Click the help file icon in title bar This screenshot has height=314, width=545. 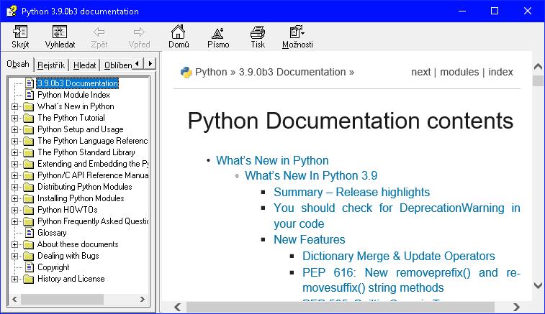coord(12,11)
